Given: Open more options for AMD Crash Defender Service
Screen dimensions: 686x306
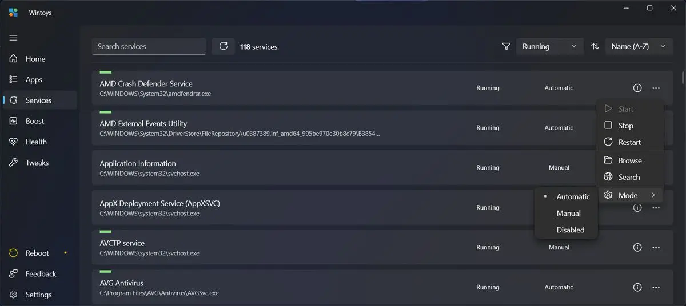Looking at the screenshot, I should coord(656,88).
